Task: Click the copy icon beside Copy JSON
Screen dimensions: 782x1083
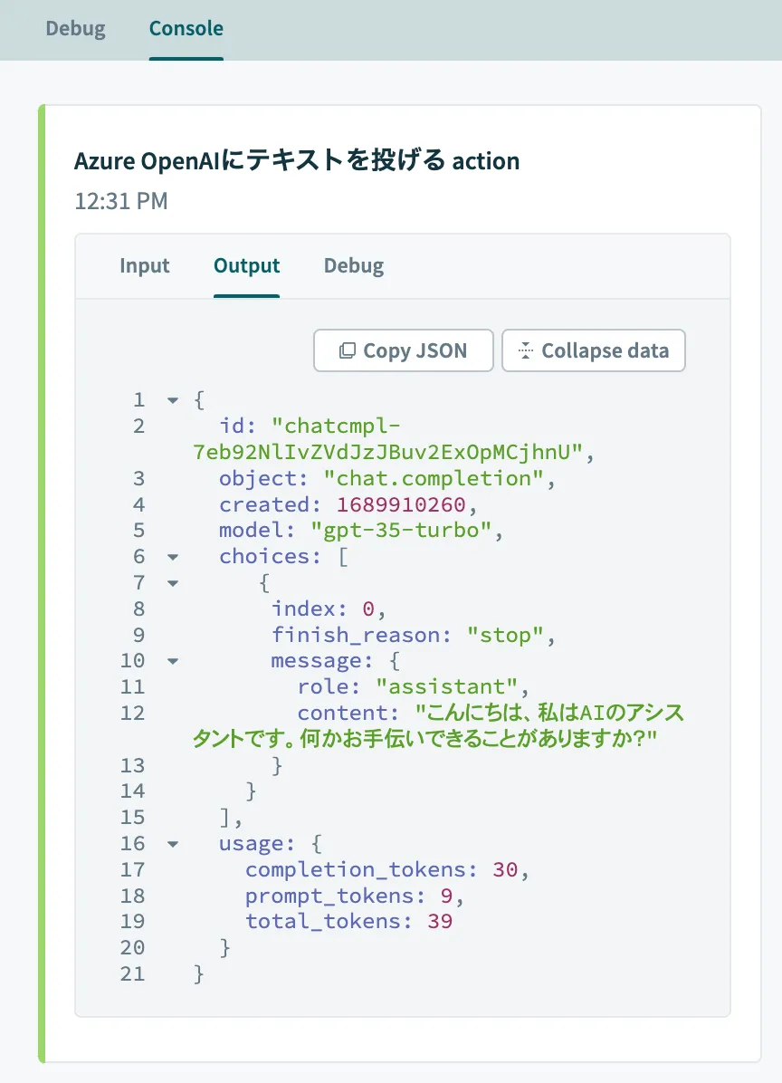Action: point(348,351)
